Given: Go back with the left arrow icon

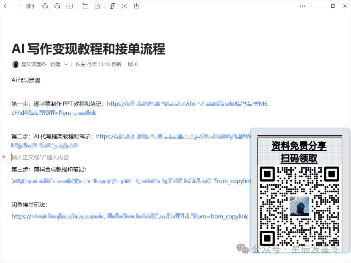Looking at the screenshot, I should point(6,6).
